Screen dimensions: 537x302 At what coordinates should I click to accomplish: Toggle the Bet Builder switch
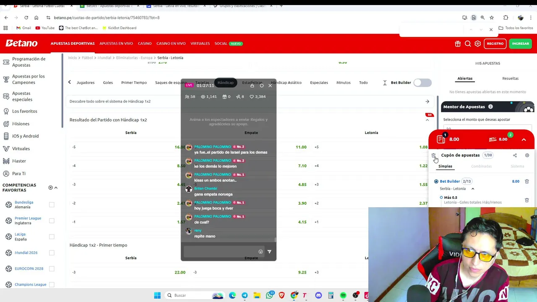coord(422,83)
